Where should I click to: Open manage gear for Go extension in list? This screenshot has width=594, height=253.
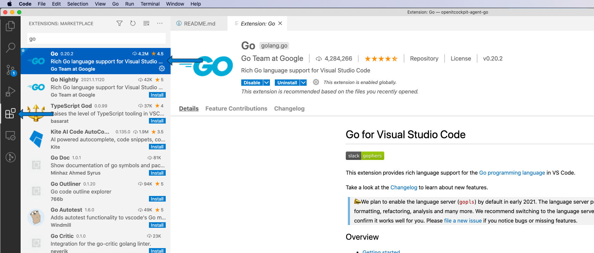click(162, 68)
